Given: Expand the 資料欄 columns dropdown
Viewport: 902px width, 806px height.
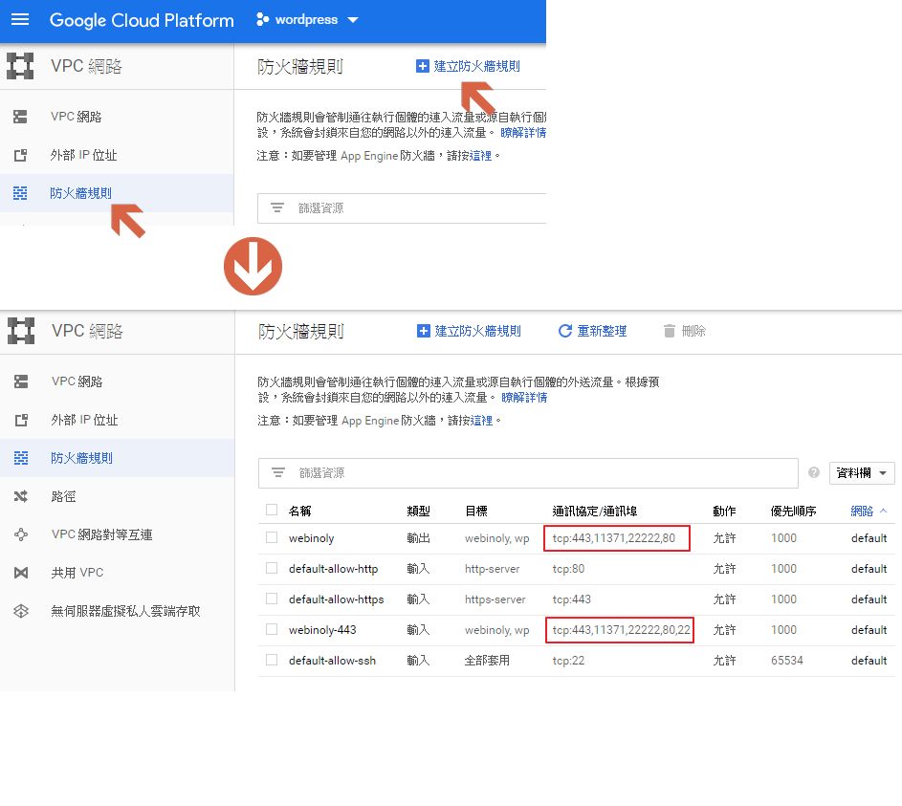Looking at the screenshot, I should (x=861, y=473).
